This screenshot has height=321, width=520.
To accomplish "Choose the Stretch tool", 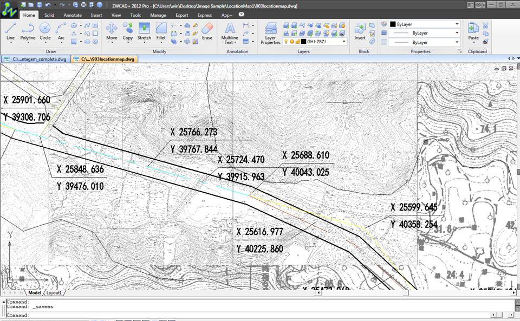I will [144, 31].
